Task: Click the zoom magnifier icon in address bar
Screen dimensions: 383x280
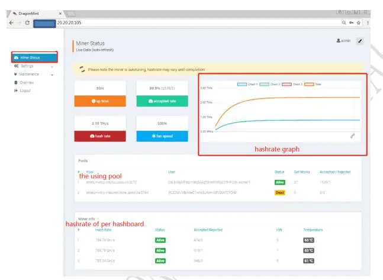Action: pos(344,22)
